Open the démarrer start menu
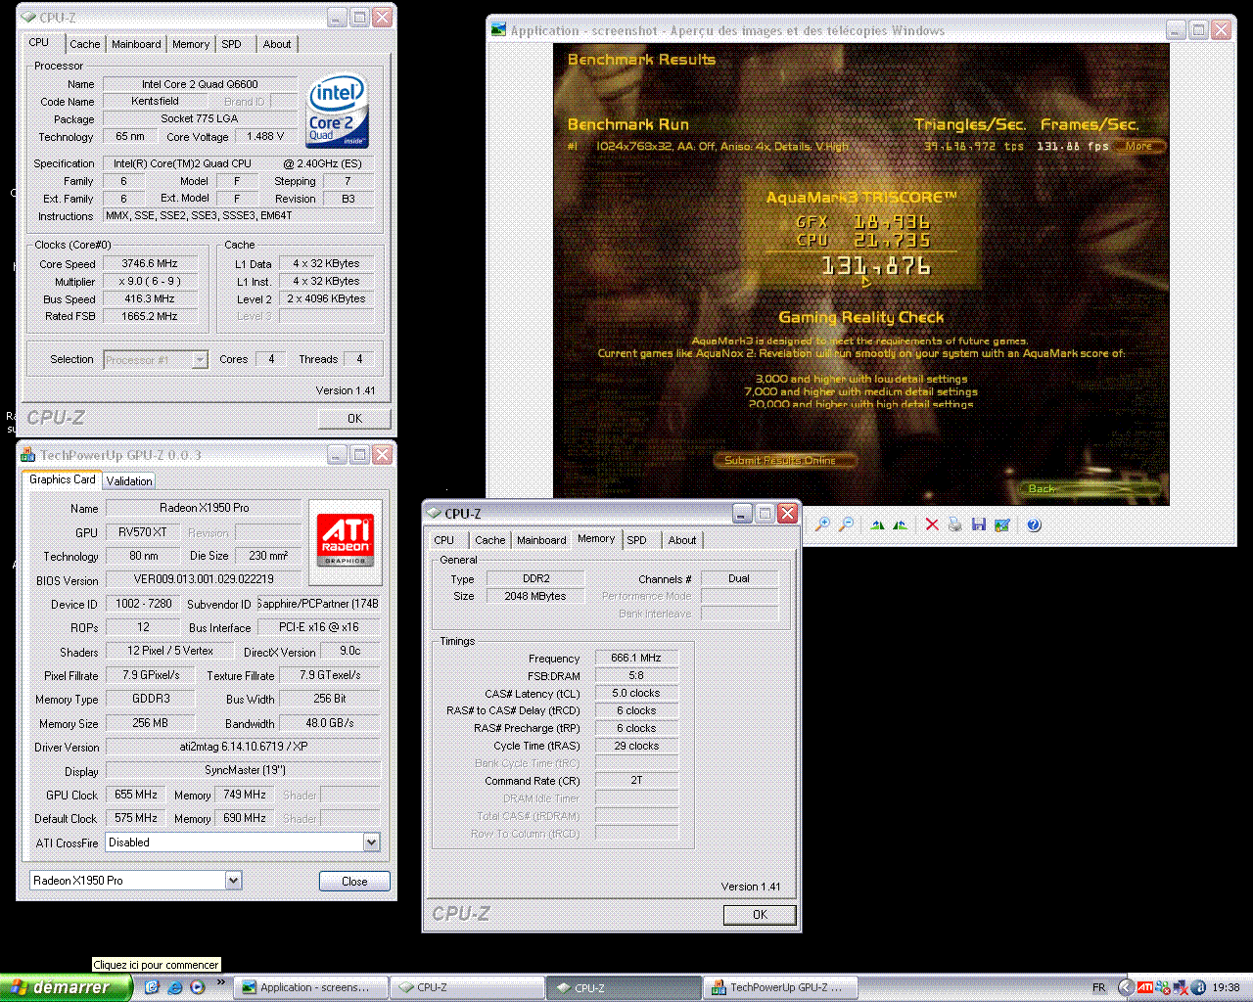The width and height of the screenshot is (1253, 1002). (66, 987)
